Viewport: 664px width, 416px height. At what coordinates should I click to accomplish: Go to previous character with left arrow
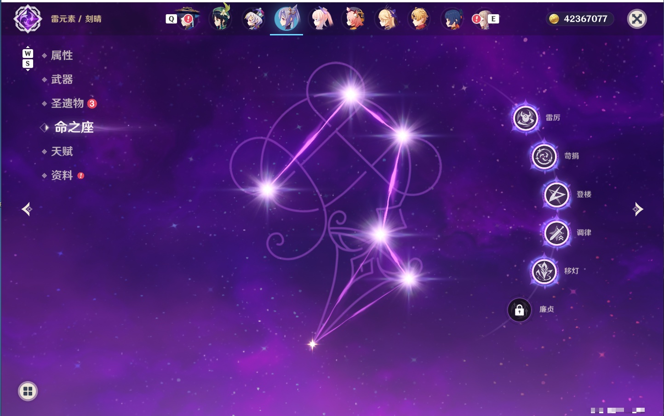pyautogui.click(x=27, y=209)
